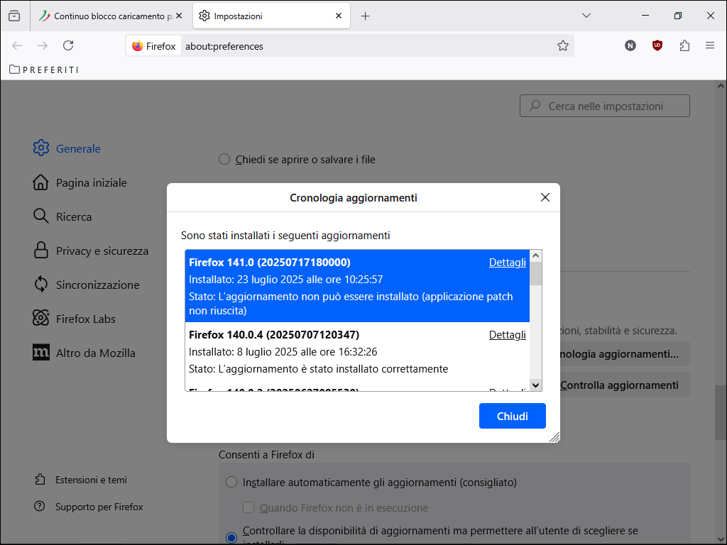This screenshot has height=545, width=727.
Task: Click the Chiudi button
Action: 513,416
